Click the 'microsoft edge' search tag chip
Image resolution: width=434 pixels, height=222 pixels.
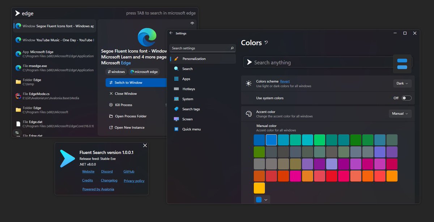point(144,72)
